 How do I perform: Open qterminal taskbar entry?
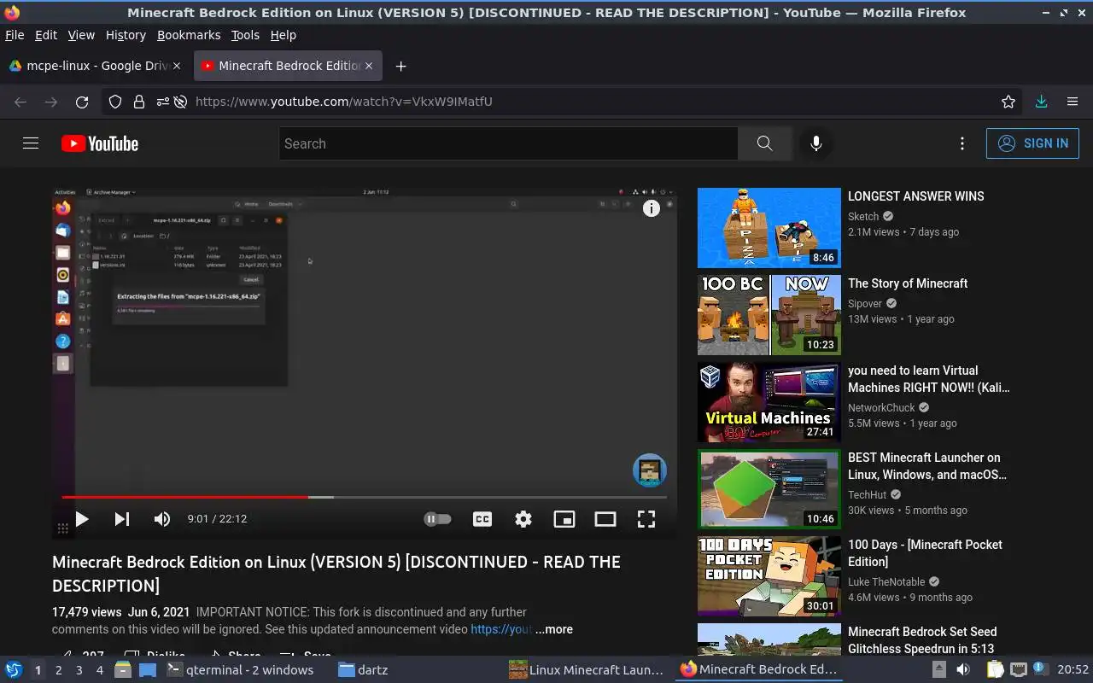pyautogui.click(x=240, y=670)
